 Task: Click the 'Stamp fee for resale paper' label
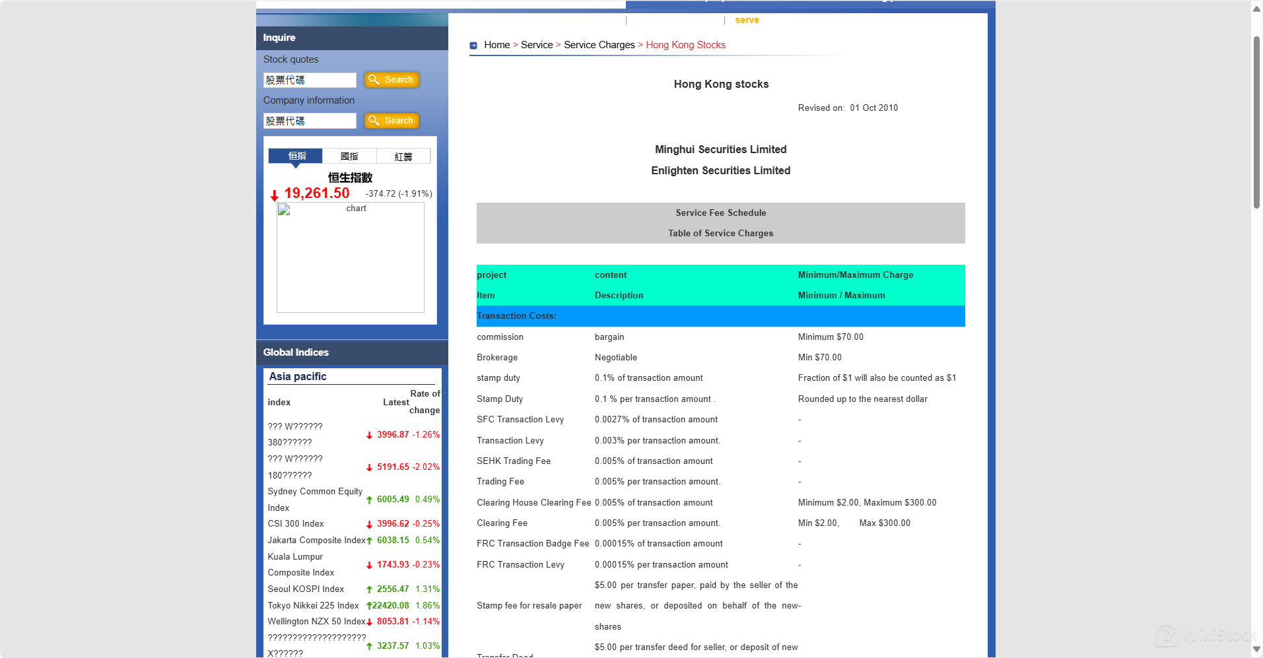pos(529,606)
